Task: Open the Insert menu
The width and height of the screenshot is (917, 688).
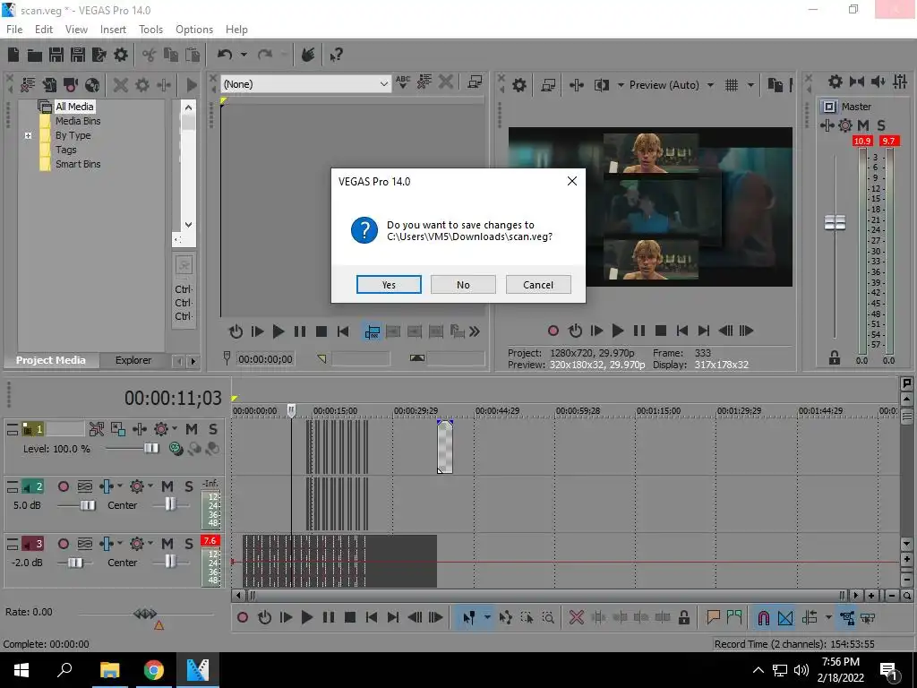Action: point(113,30)
